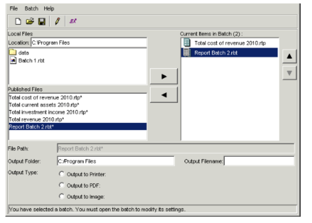Select Batch 1.rbt in Local Files

pyautogui.click(x=31, y=61)
